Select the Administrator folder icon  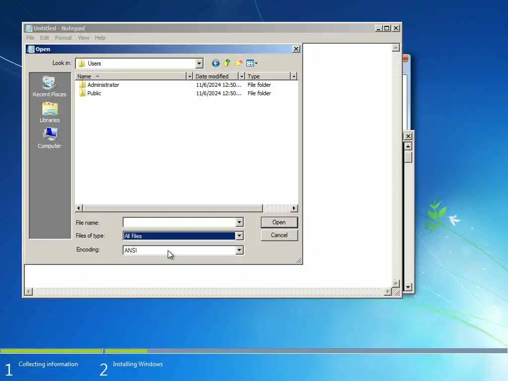click(82, 85)
